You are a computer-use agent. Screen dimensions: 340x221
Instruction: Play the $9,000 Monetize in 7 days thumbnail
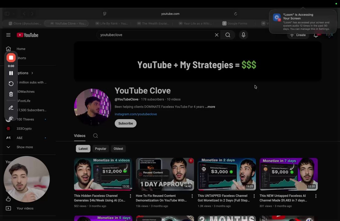[x=289, y=174]
